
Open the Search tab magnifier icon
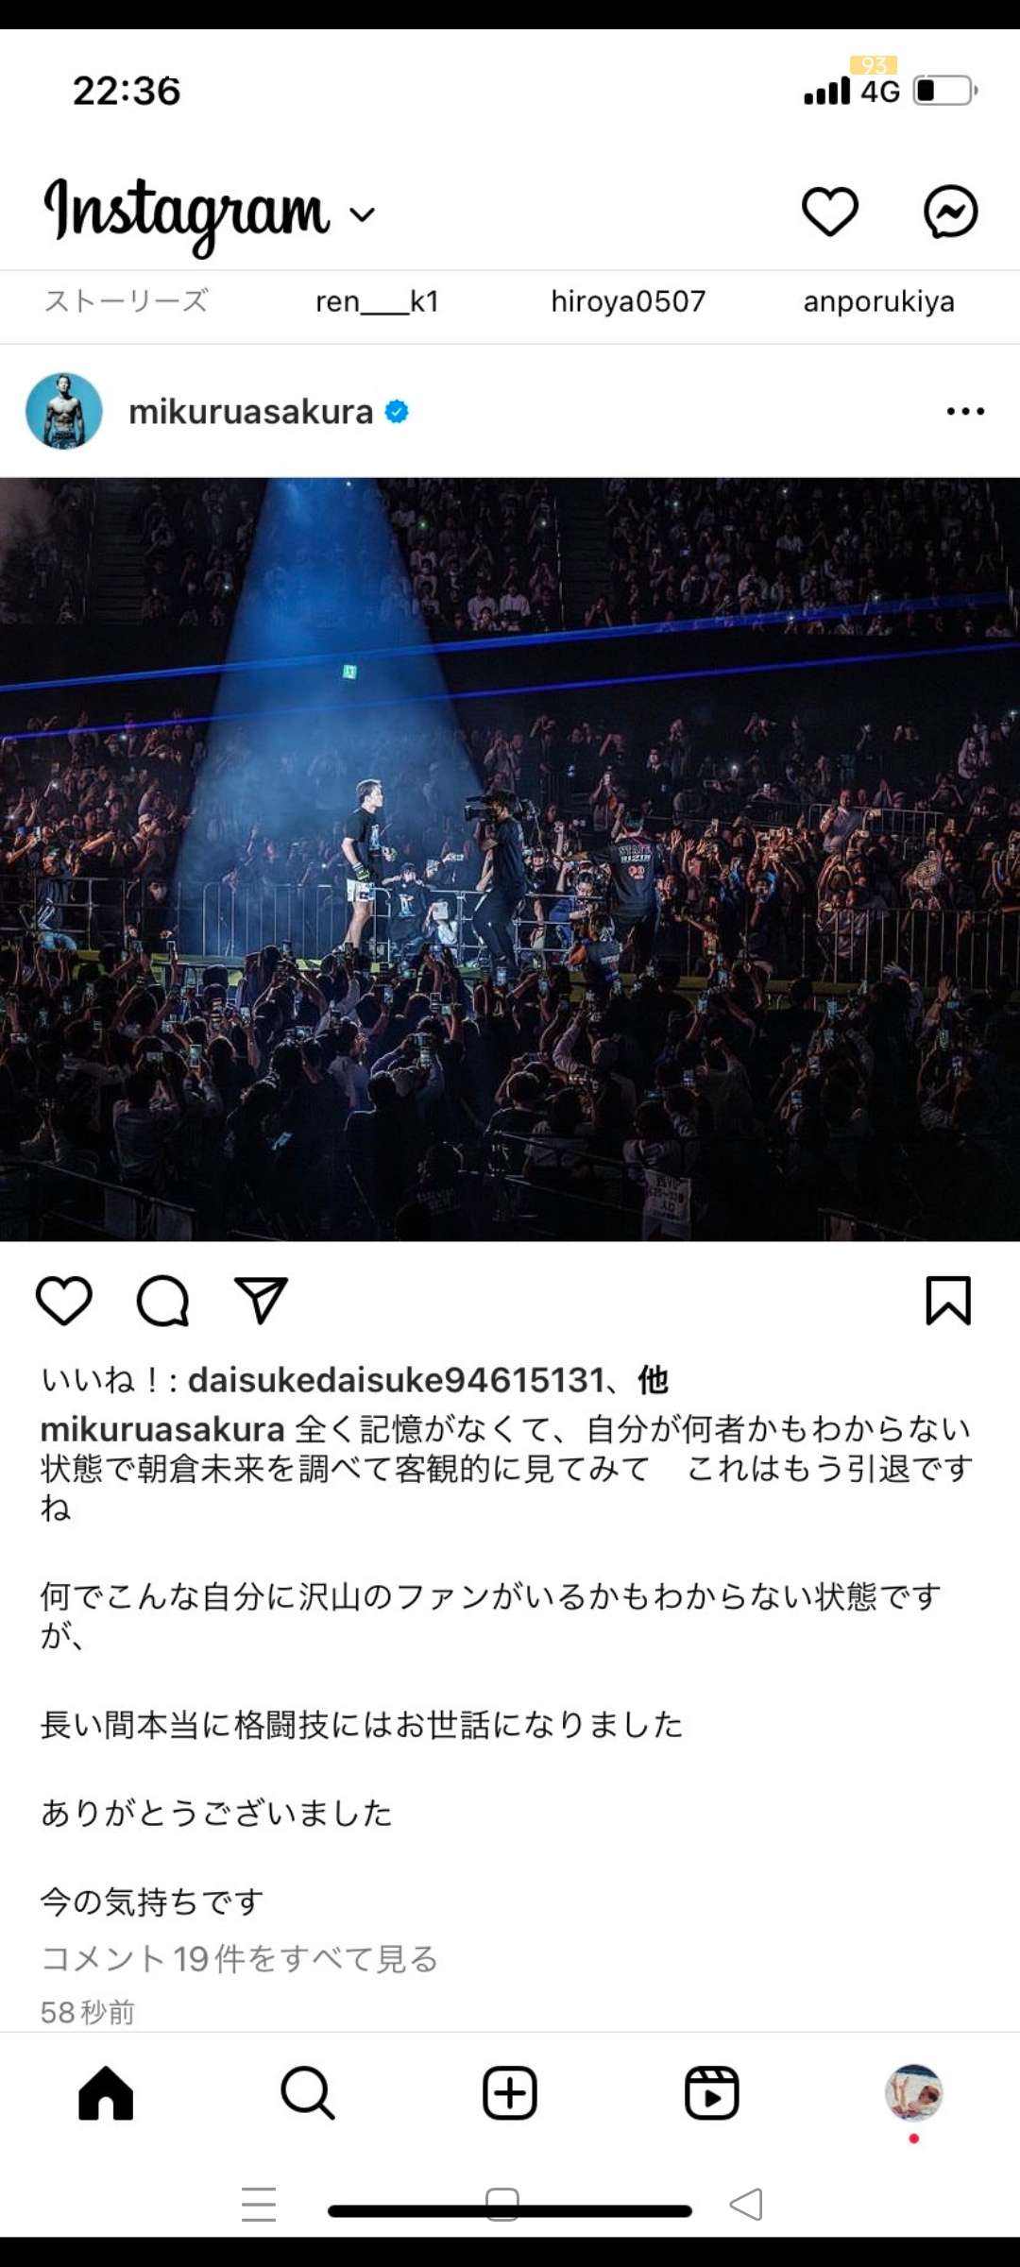coord(308,2093)
